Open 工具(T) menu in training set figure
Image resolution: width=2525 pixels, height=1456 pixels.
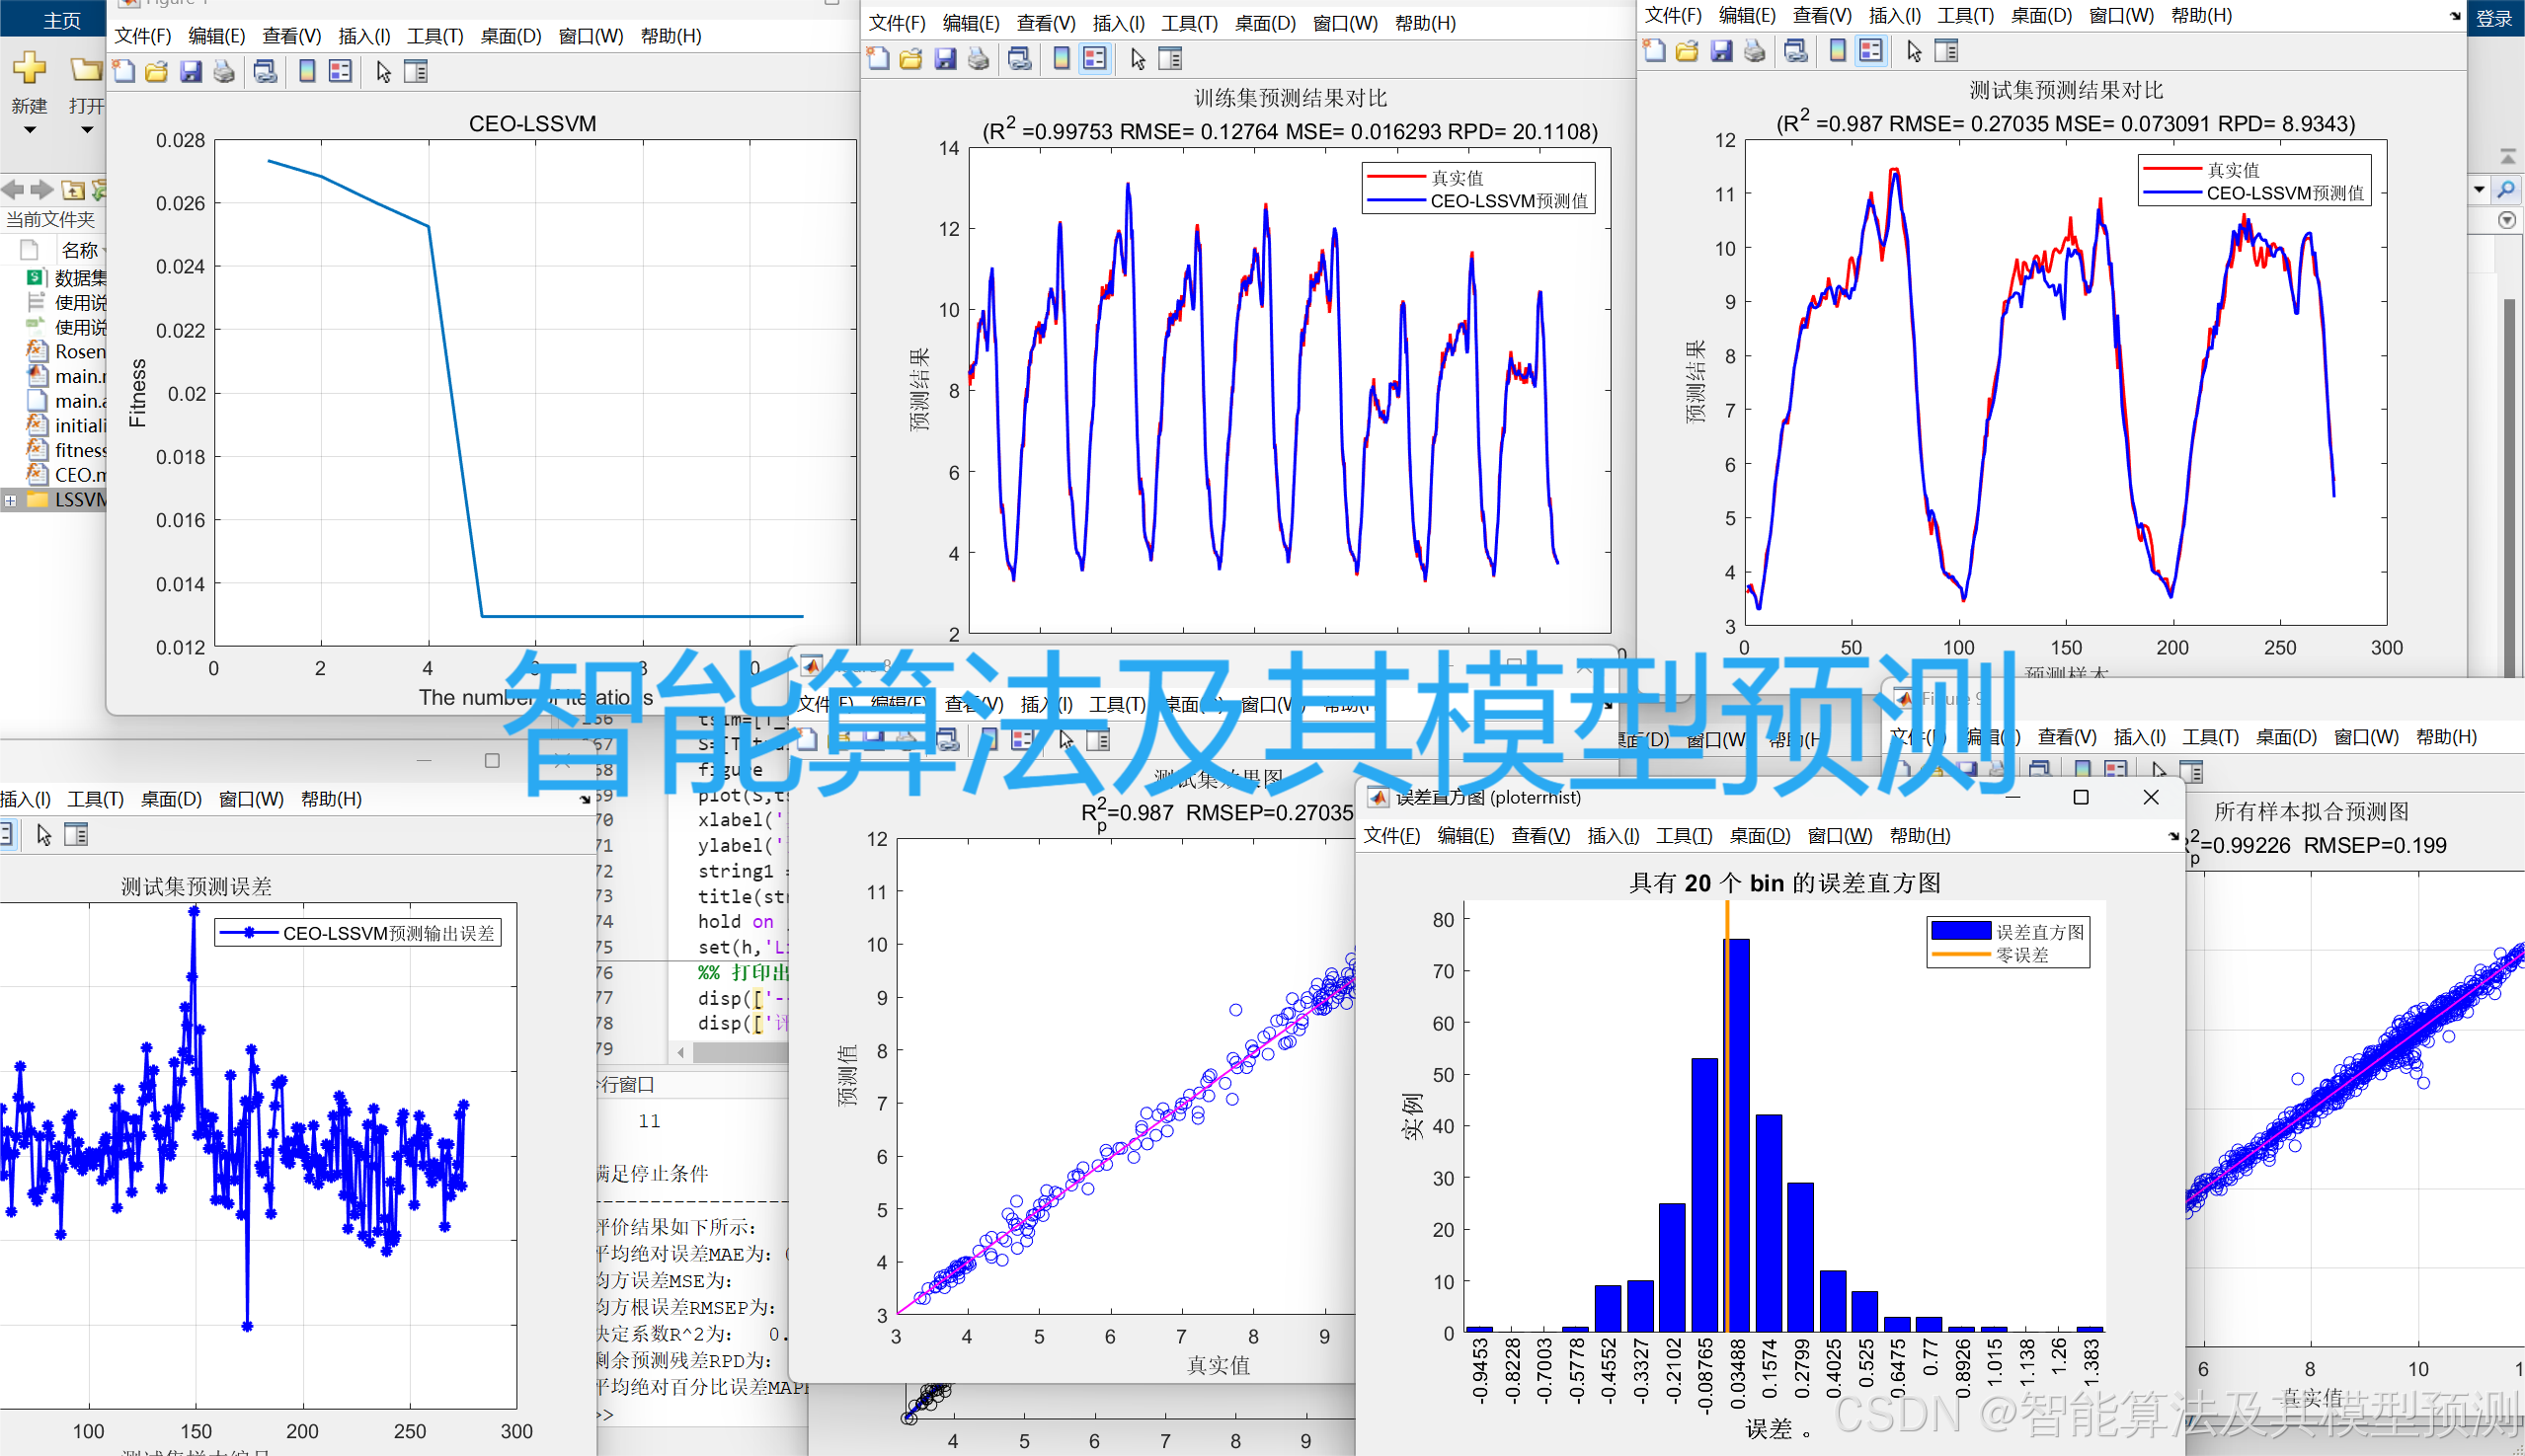[1189, 23]
